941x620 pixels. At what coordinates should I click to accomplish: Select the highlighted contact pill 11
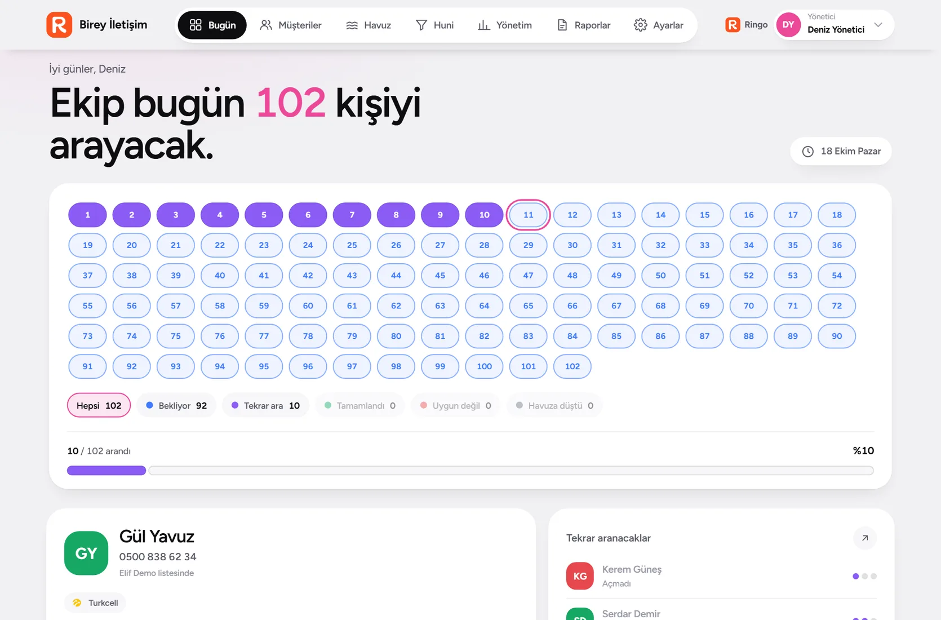(x=528, y=215)
